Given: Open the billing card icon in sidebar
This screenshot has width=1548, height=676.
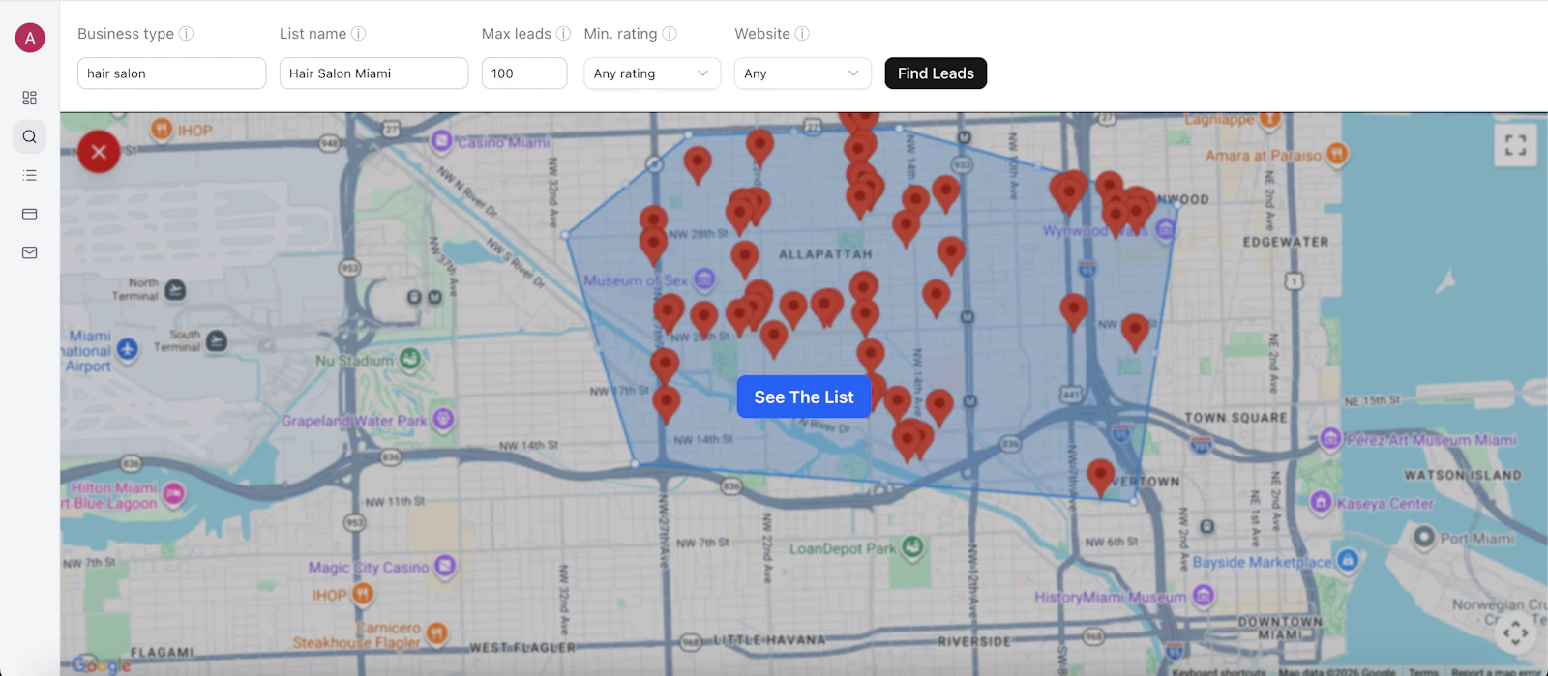Looking at the screenshot, I should coord(30,214).
